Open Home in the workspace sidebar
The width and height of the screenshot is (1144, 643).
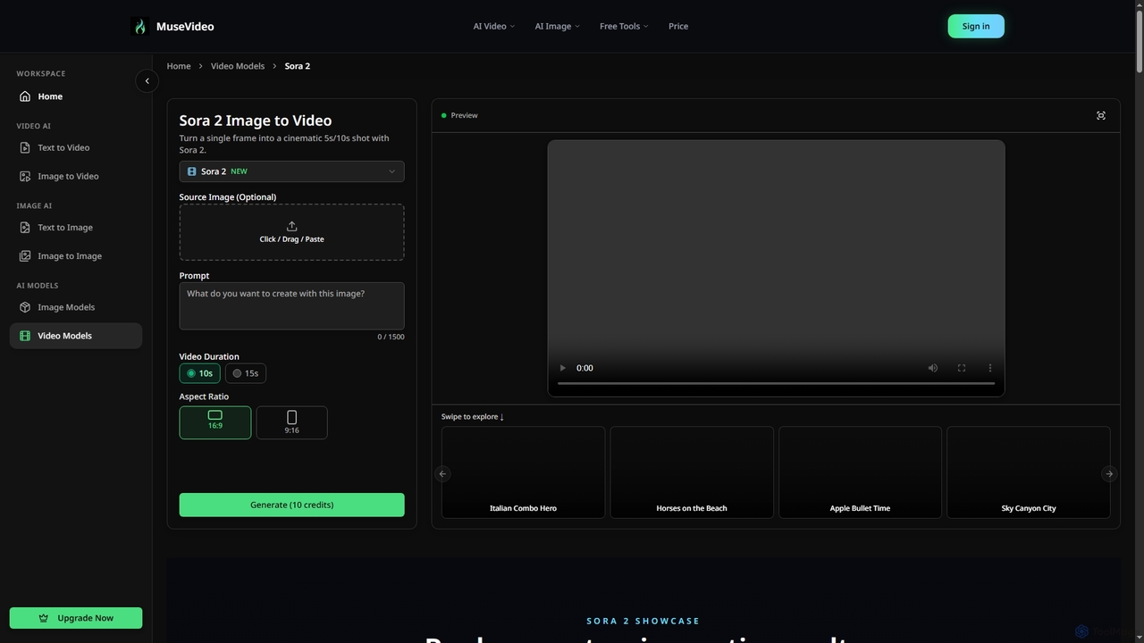[x=76, y=96]
